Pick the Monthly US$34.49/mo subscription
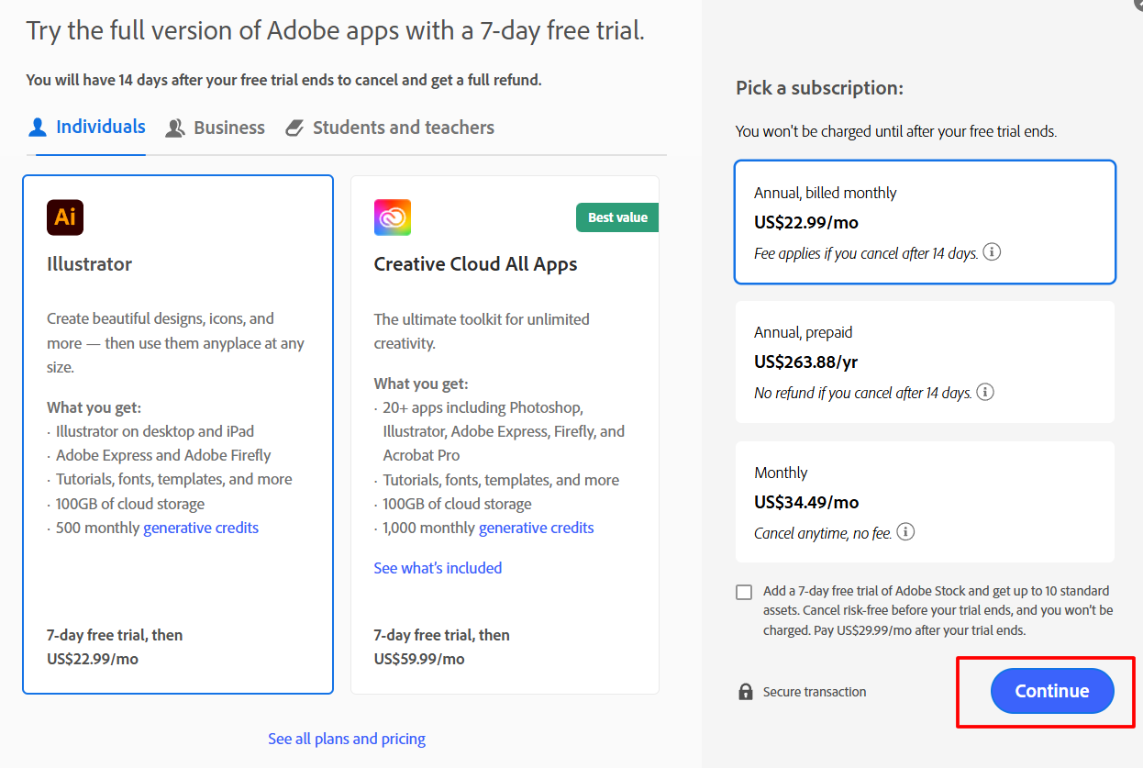The width and height of the screenshot is (1143, 768). pyautogui.click(x=925, y=502)
